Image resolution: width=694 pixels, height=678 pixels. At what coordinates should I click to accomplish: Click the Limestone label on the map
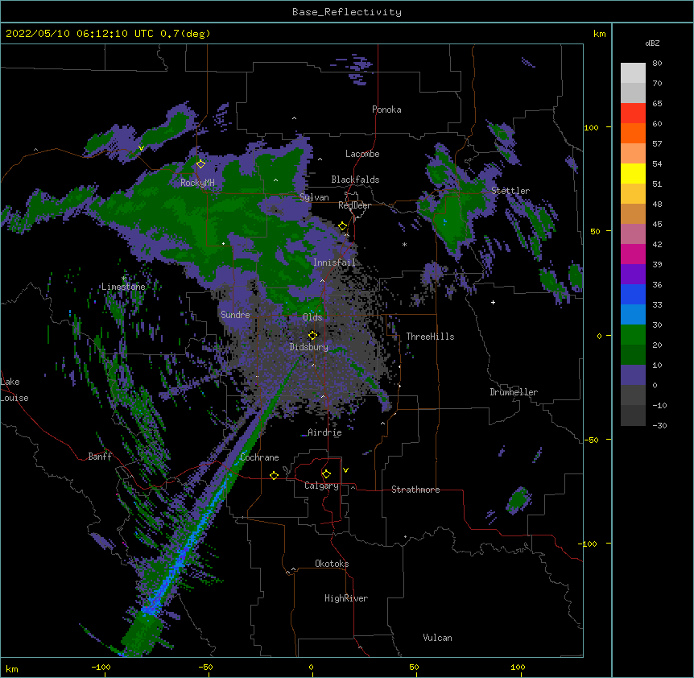pos(123,287)
